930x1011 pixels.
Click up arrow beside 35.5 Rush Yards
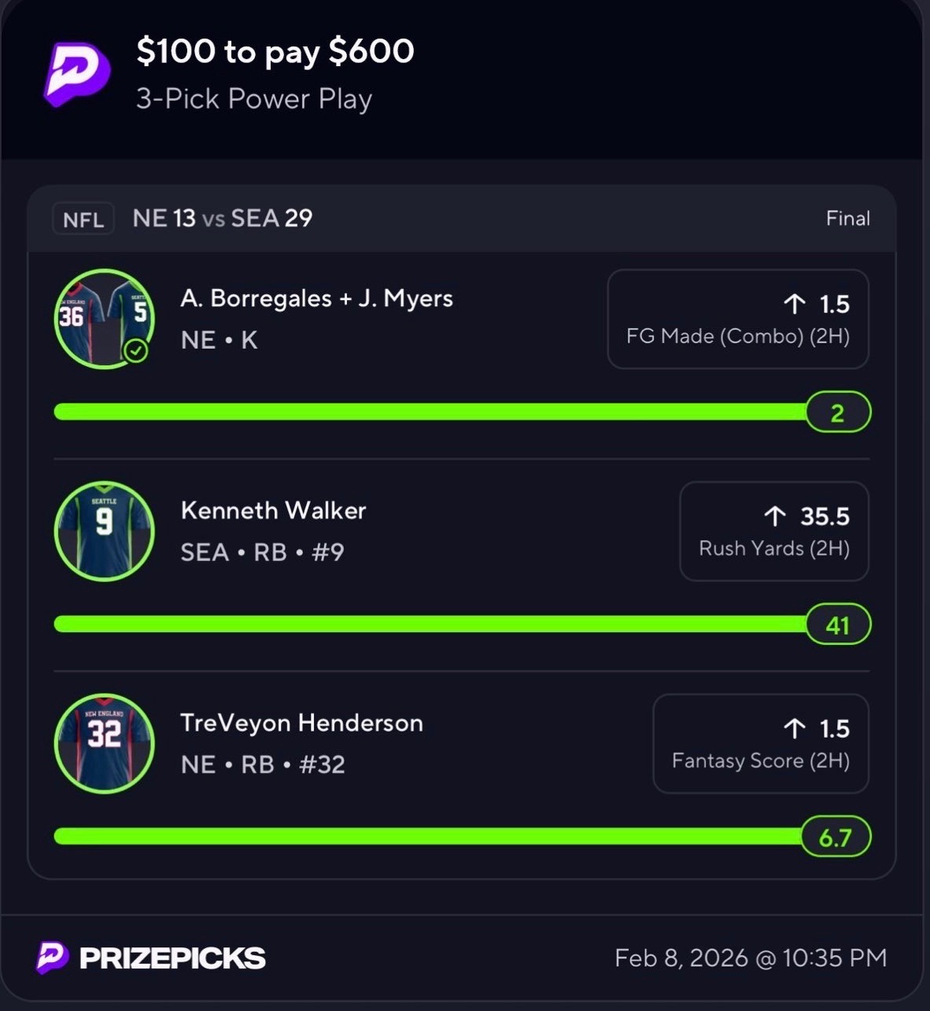775,517
